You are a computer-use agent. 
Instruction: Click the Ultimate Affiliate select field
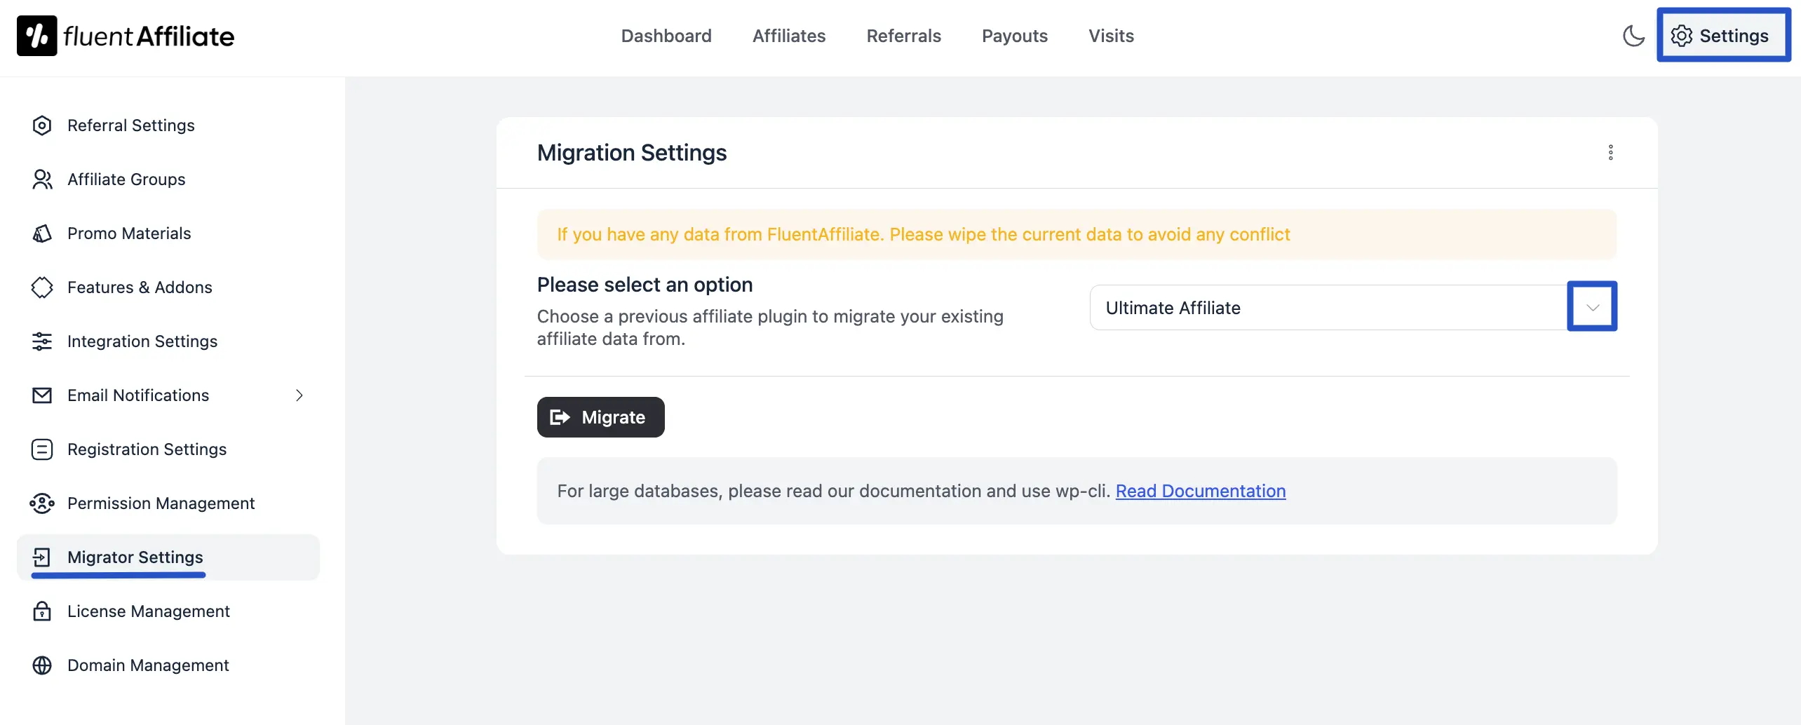1353,307
